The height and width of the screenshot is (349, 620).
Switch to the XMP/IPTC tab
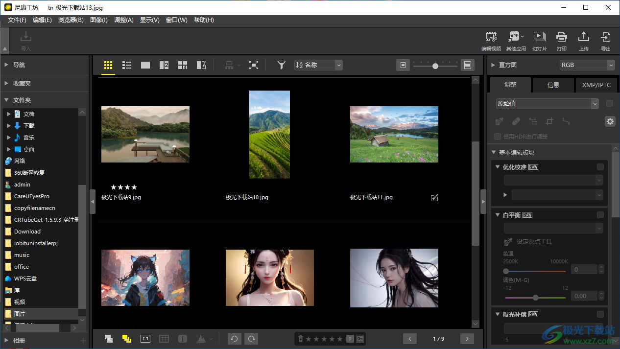[x=596, y=85]
